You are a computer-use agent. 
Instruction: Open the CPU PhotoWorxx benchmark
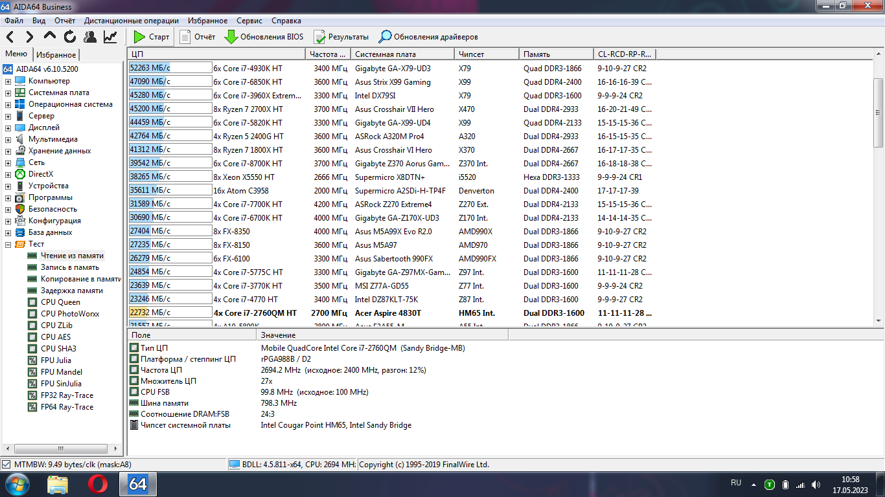pos(70,314)
